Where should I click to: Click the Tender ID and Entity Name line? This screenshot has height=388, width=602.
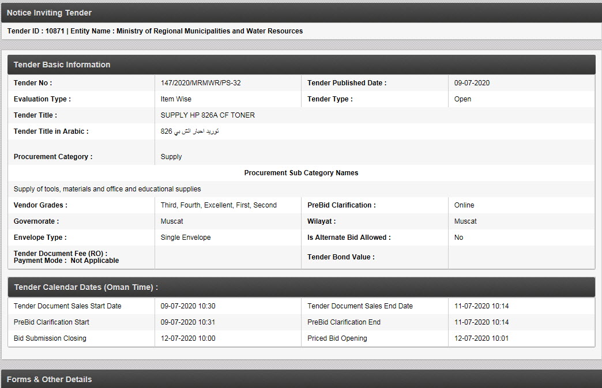[x=155, y=31]
